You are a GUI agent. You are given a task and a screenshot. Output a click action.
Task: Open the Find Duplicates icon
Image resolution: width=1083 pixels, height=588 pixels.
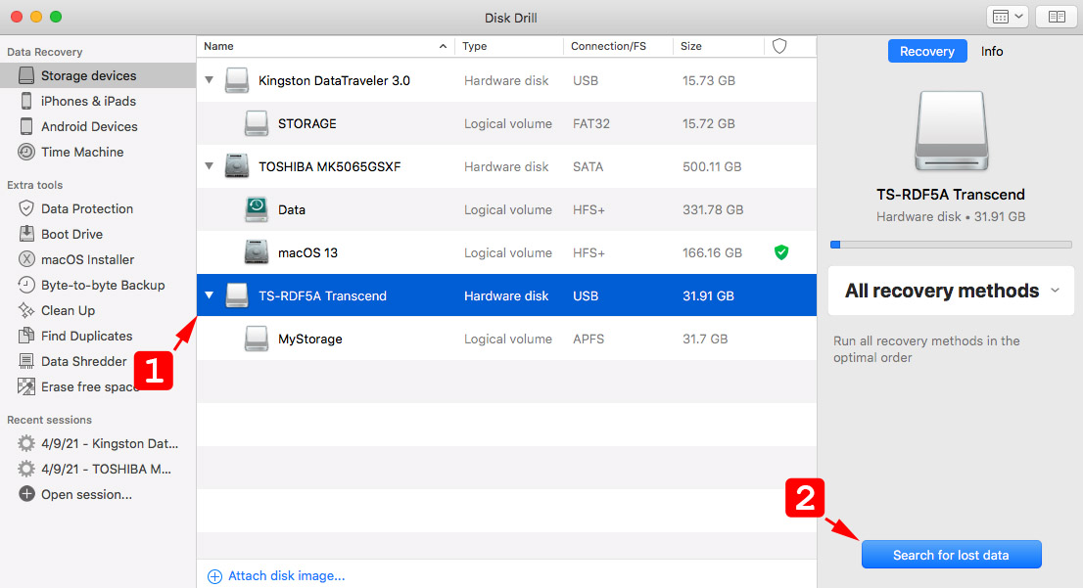click(x=26, y=336)
